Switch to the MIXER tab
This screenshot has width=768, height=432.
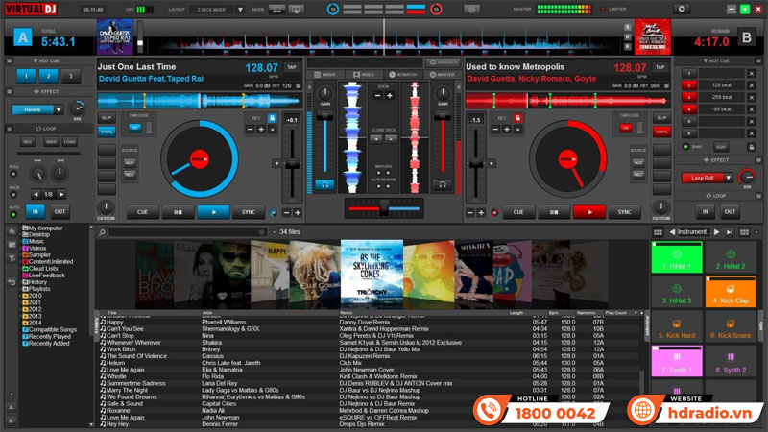[325, 75]
